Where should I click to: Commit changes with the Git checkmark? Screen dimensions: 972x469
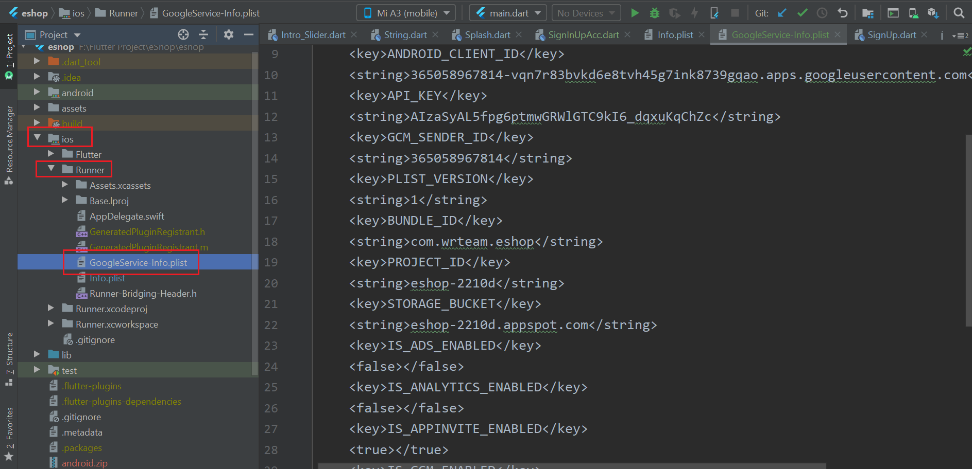tap(802, 13)
